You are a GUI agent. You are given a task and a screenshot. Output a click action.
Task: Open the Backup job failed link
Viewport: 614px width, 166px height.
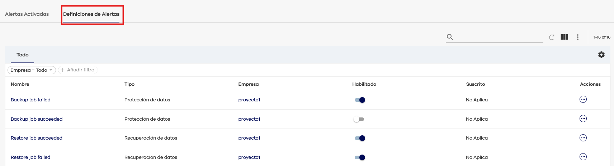tap(30, 100)
